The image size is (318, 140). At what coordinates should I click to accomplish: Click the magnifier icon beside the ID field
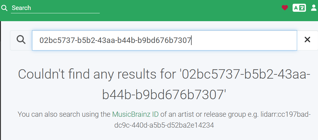[21, 40]
